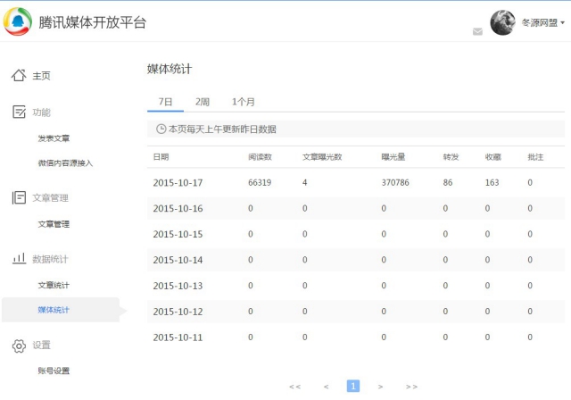The image size is (571, 400).
Task: Click the Tencent media platform logo
Action: [18, 22]
